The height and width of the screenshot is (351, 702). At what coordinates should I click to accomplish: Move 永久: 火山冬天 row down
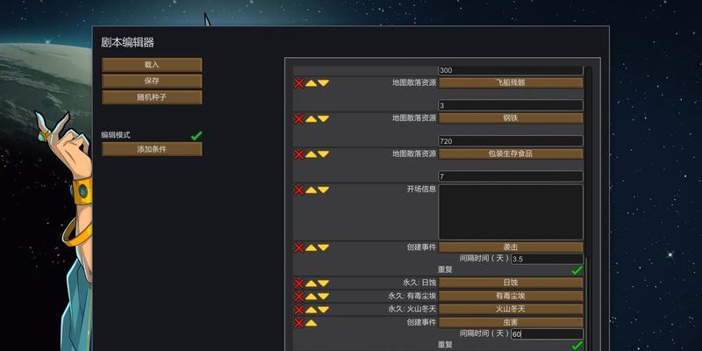tap(323, 310)
